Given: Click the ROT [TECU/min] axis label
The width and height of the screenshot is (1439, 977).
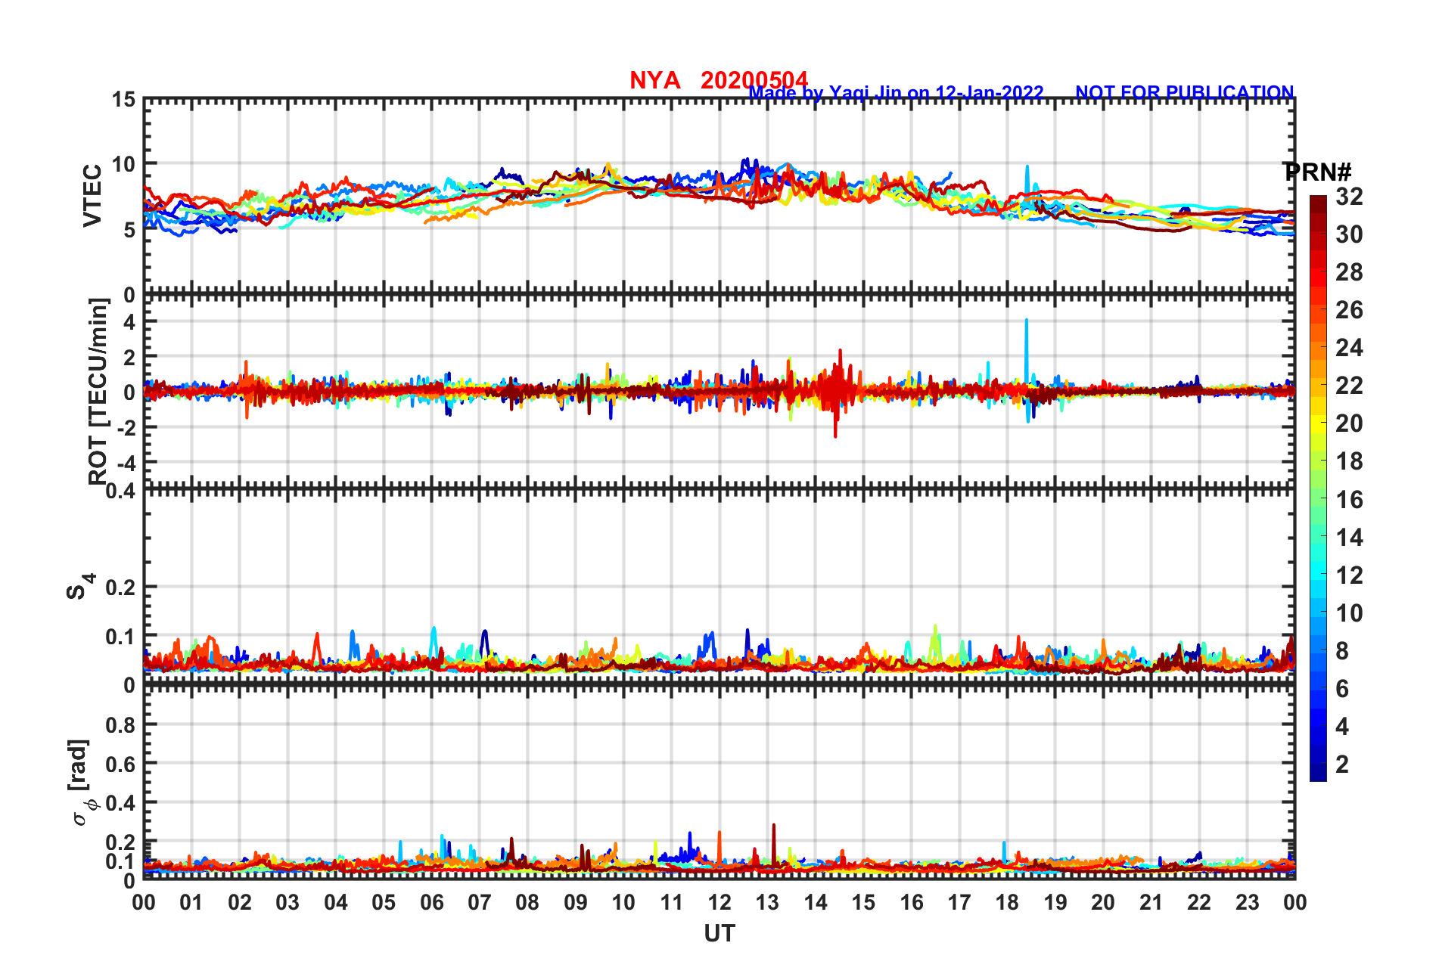Looking at the screenshot, I should pyautogui.click(x=98, y=391).
